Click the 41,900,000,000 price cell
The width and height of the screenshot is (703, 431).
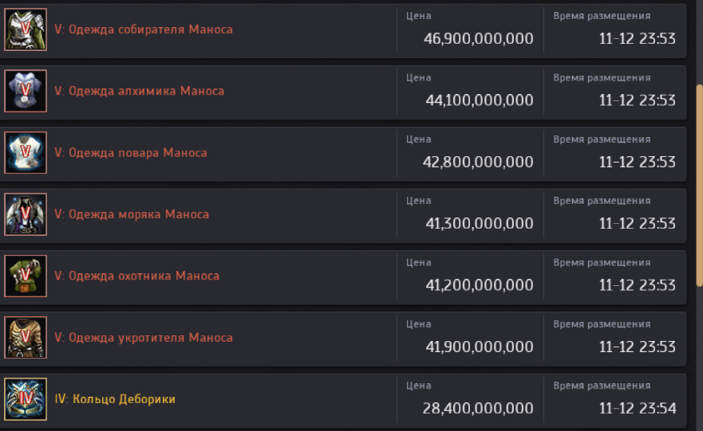point(478,347)
